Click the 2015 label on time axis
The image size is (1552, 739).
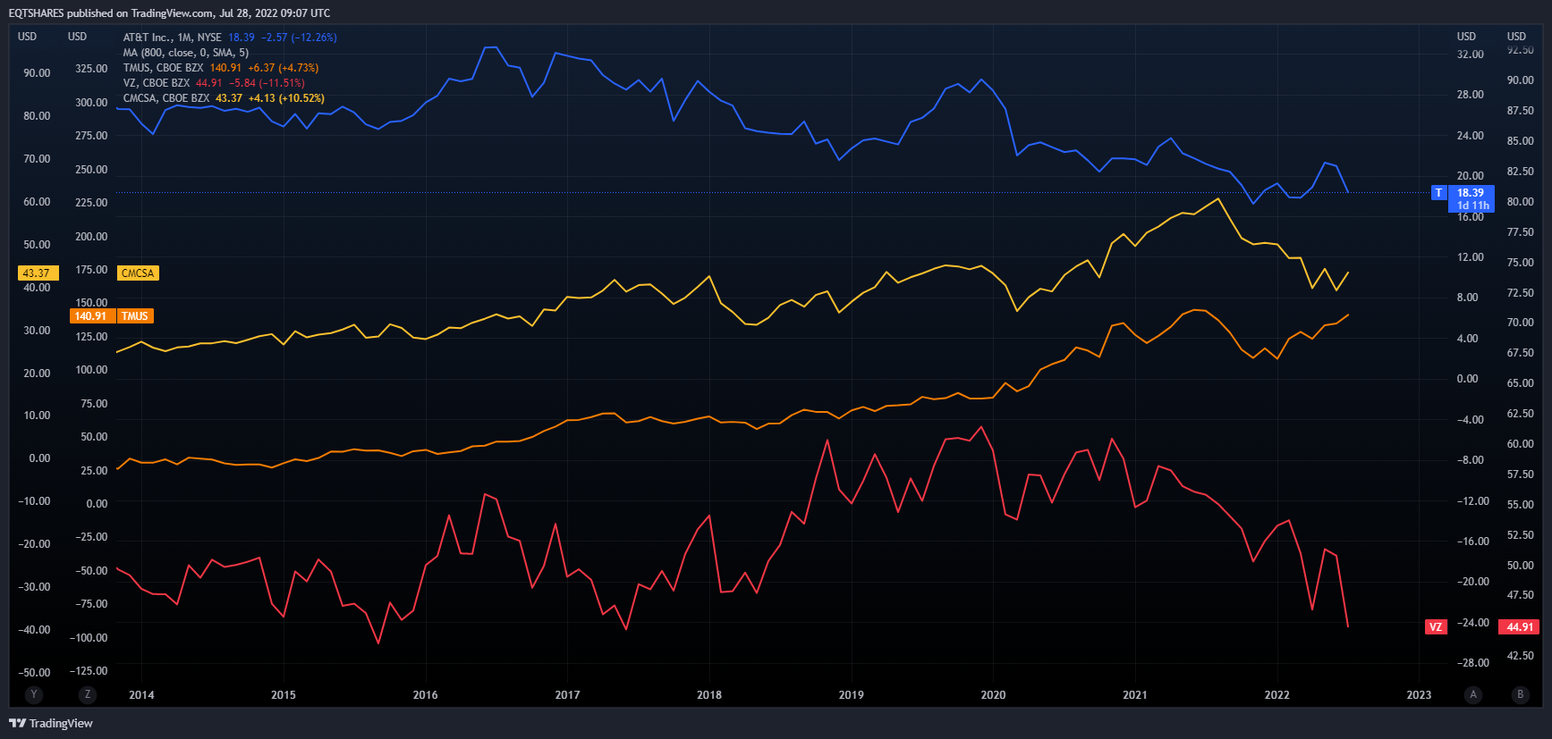(284, 695)
